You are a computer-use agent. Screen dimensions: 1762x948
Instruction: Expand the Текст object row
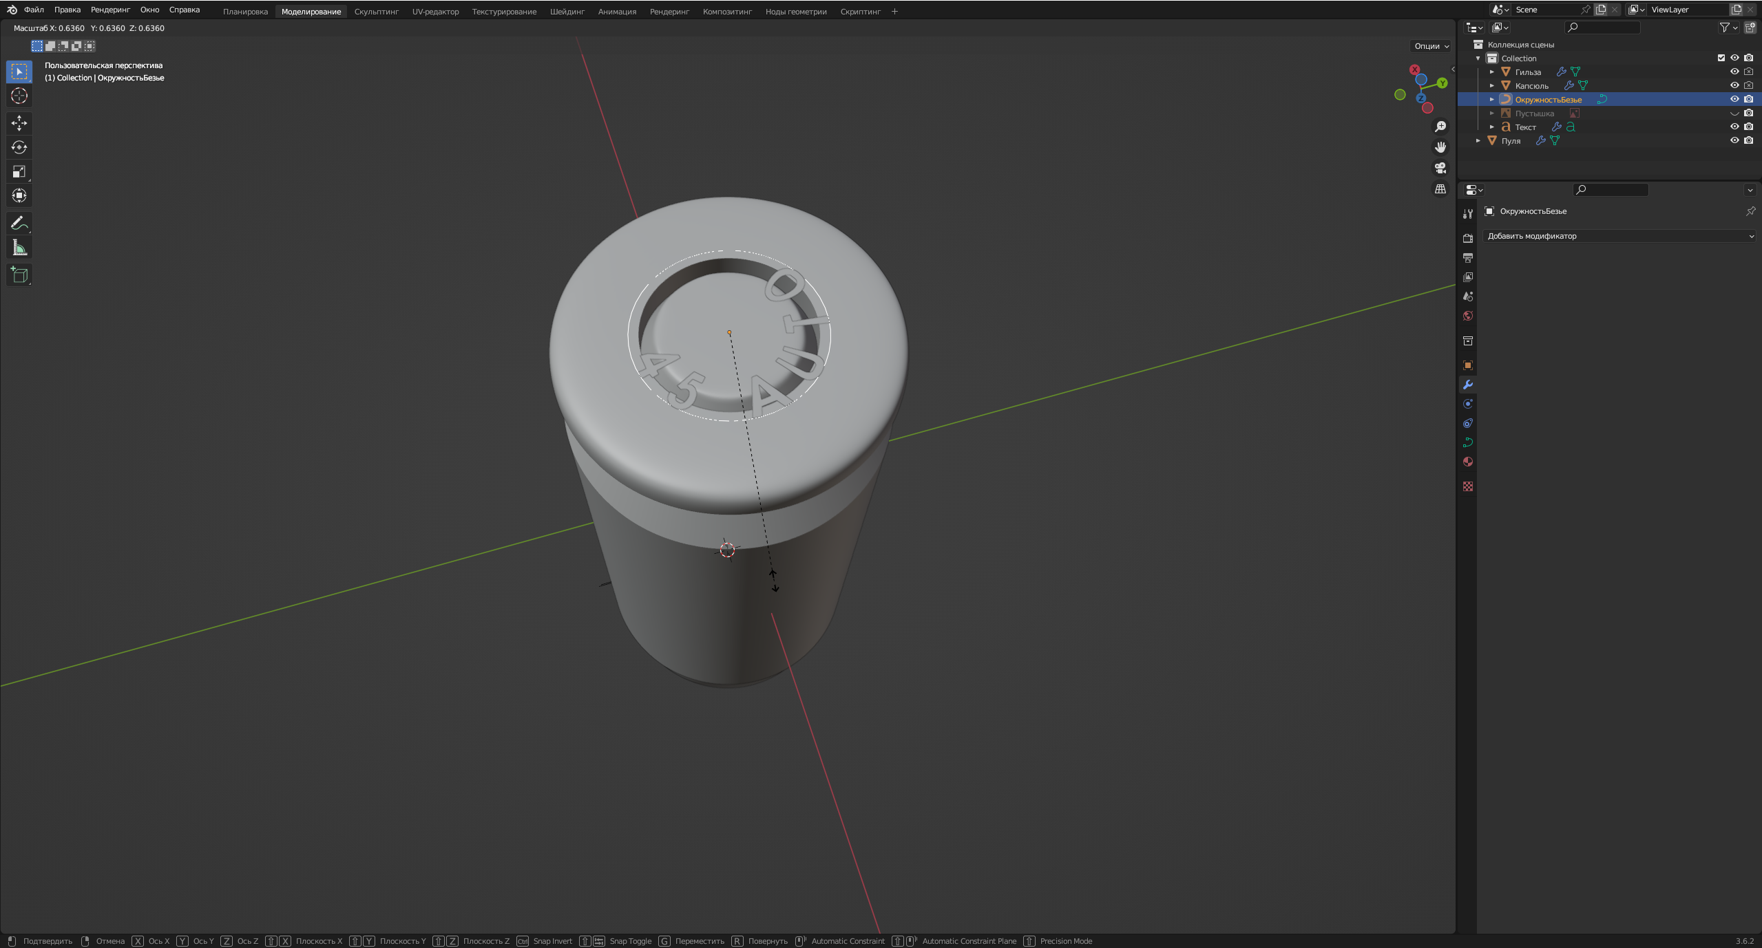1492,127
